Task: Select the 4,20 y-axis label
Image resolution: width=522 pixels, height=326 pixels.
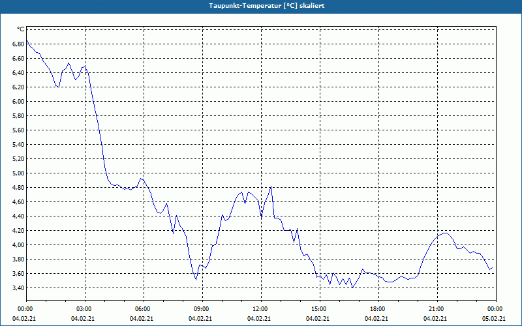Action: 18,230
